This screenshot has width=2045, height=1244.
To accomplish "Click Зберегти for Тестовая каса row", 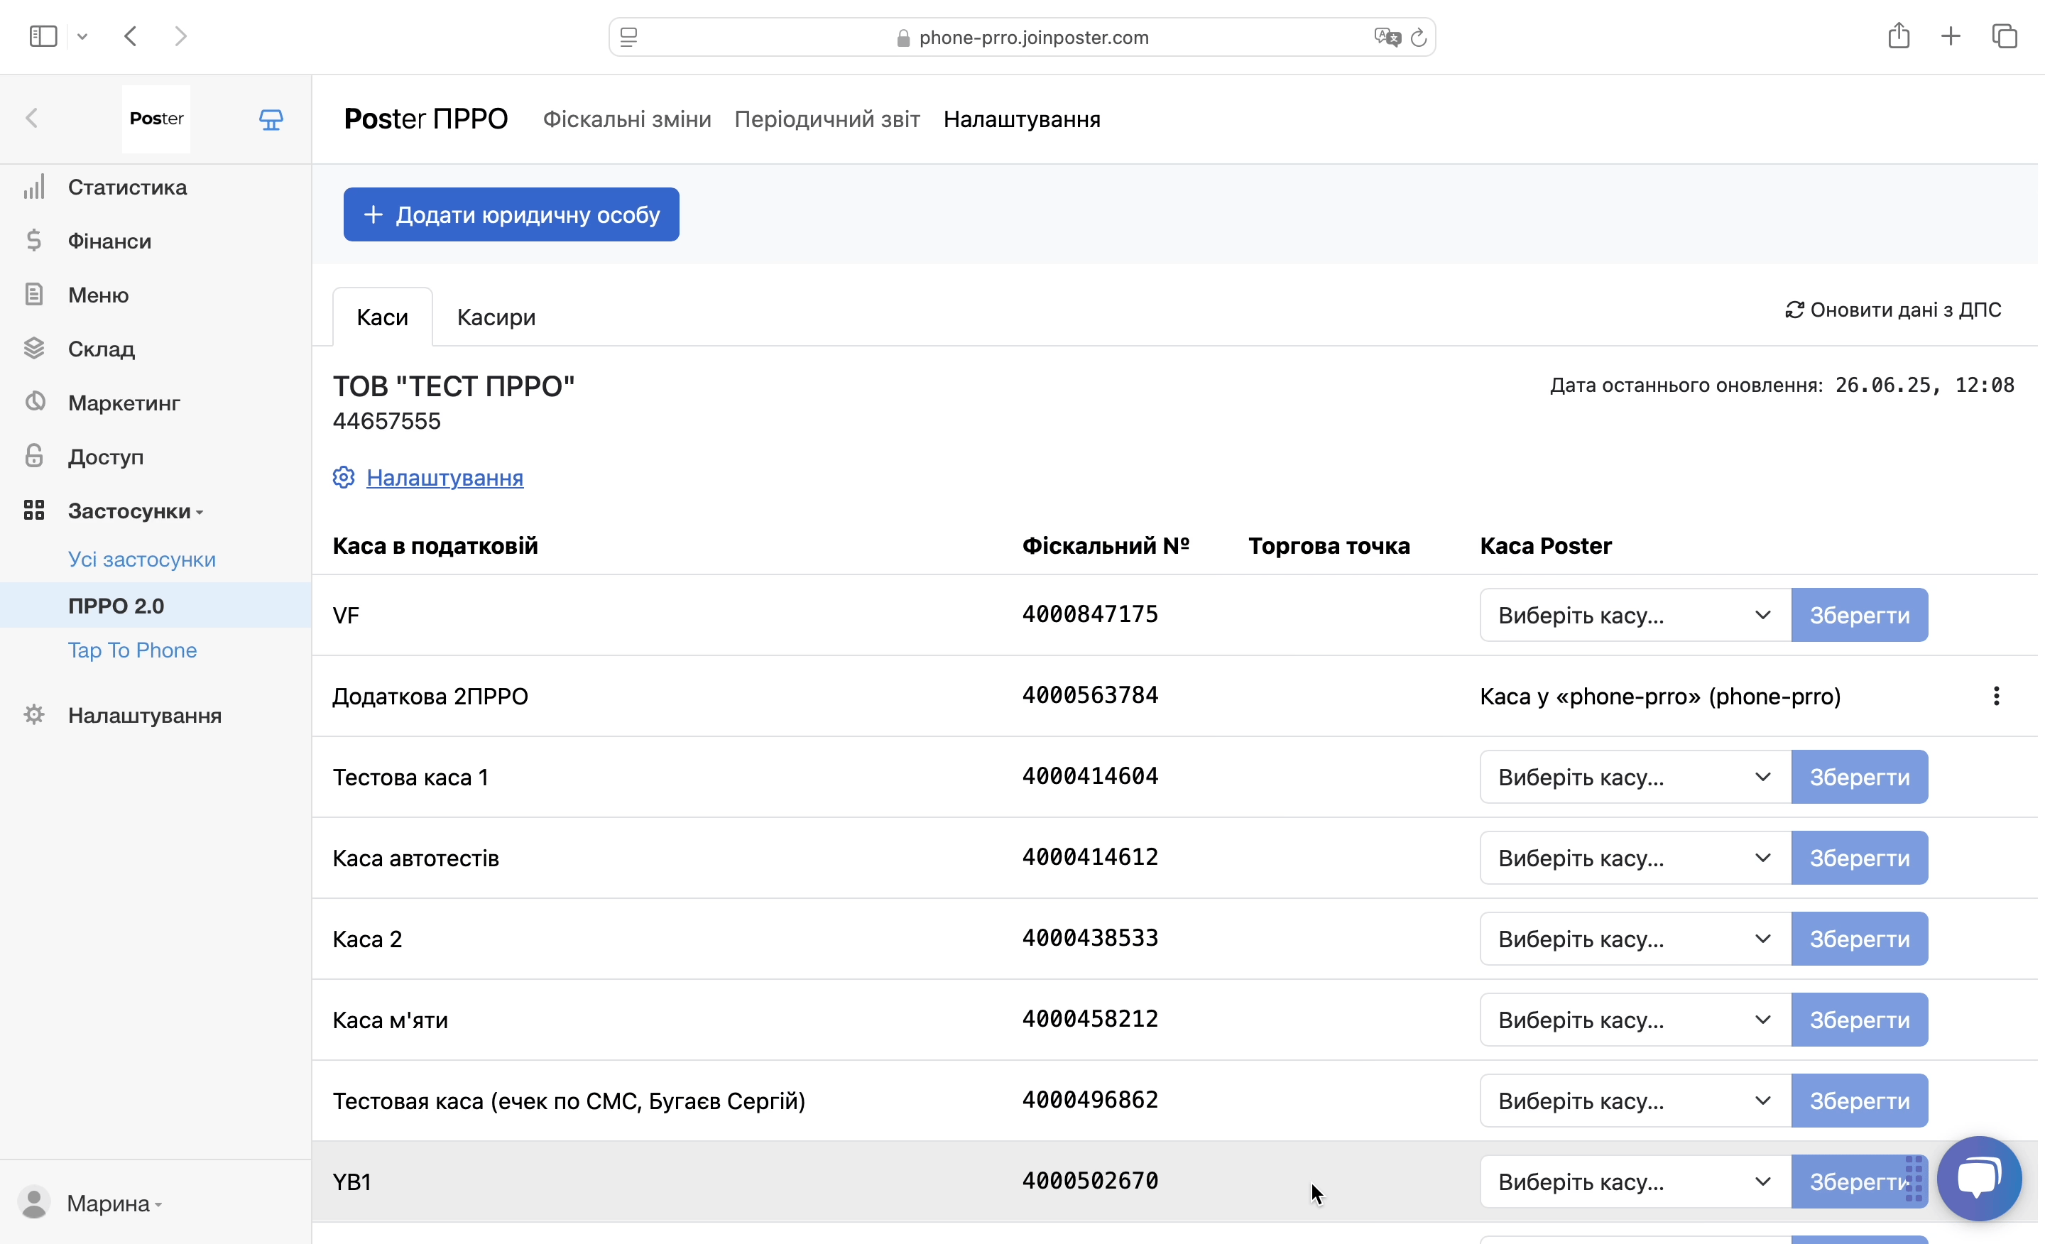I will (1860, 1101).
